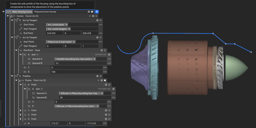Remove the Arc_4.end tangent chip
Screen dimensions: 256x128
[x=69, y=29]
